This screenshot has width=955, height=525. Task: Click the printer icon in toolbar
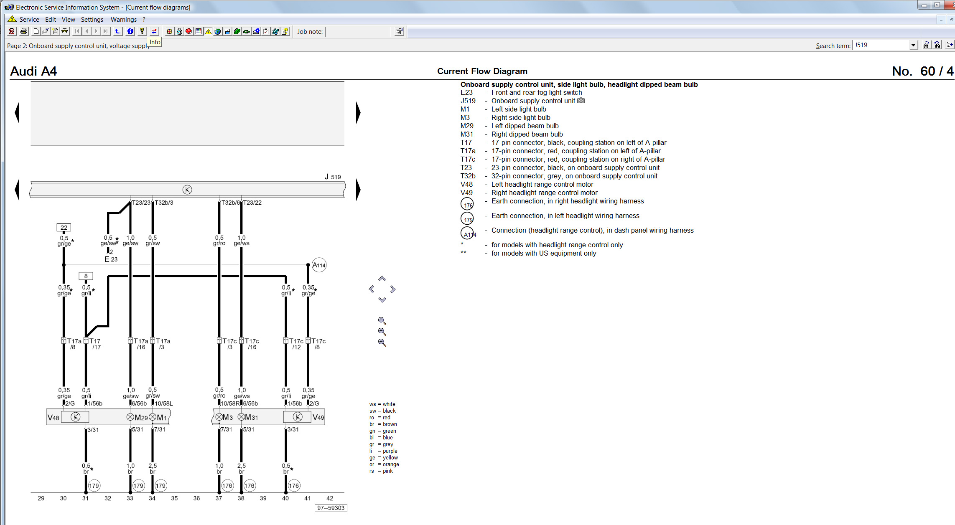click(24, 31)
